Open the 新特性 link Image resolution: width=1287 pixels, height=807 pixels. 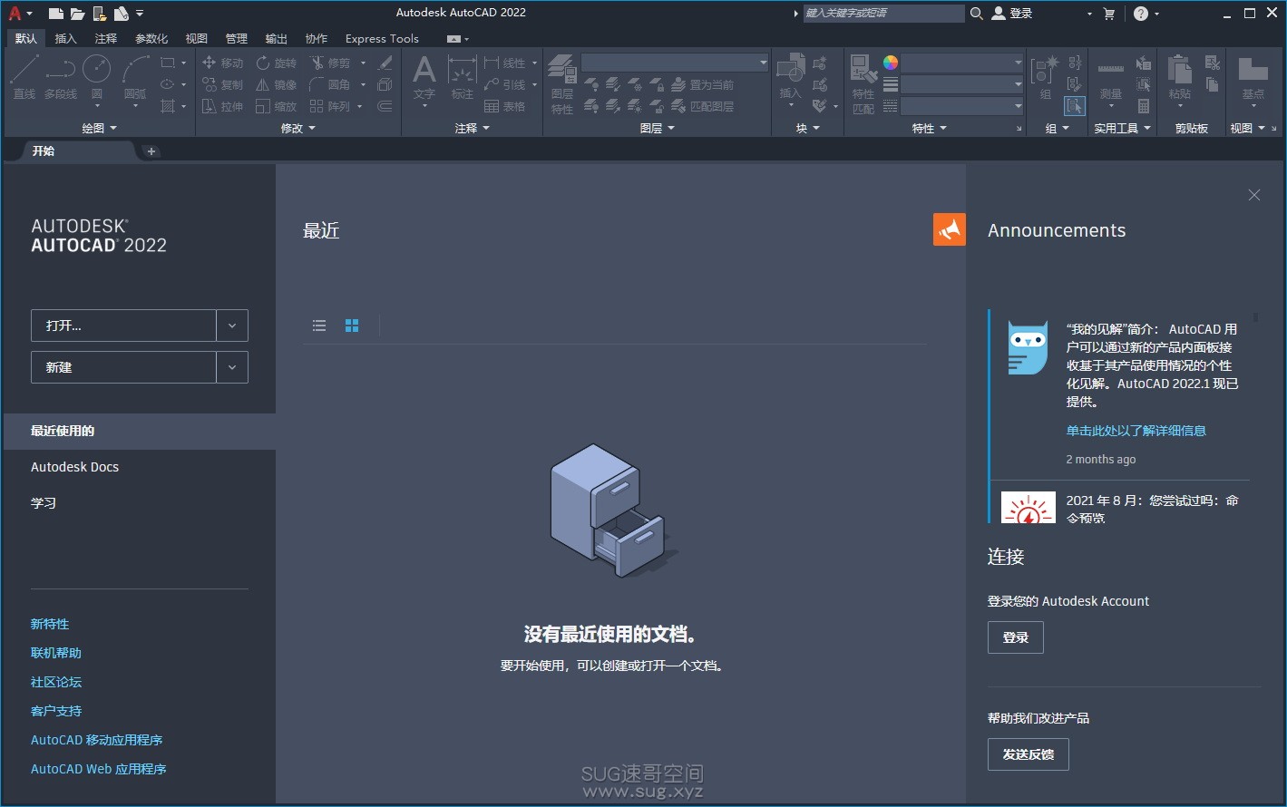click(50, 624)
